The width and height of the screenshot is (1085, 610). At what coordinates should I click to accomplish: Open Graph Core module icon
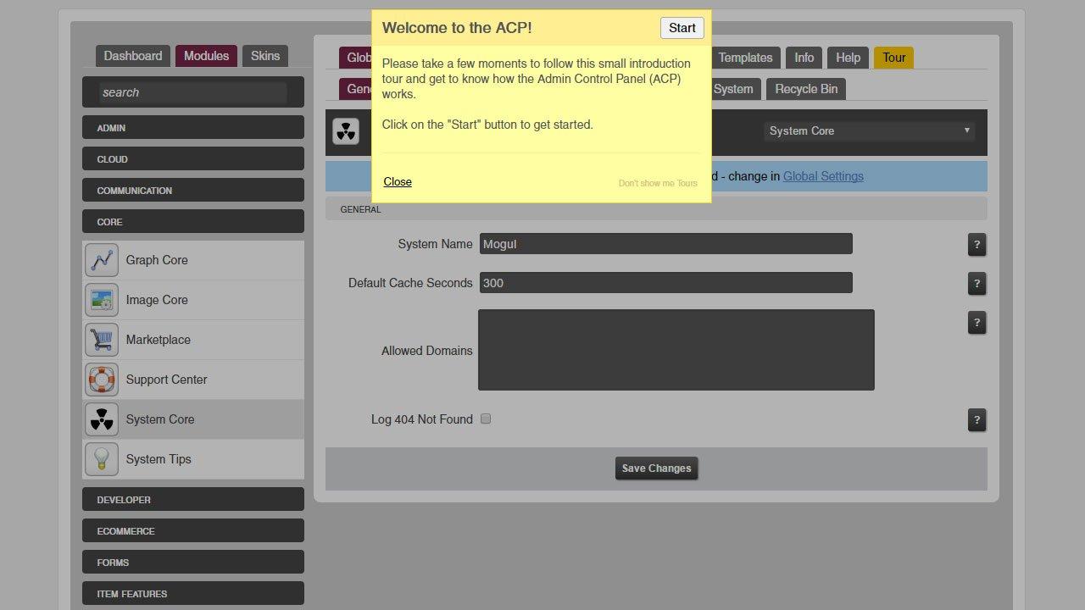pyautogui.click(x=102, y=260)
